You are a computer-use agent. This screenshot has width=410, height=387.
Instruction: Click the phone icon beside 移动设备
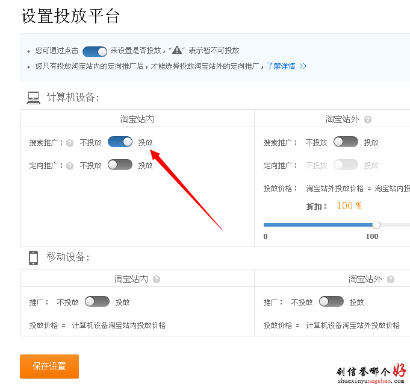point(33,257)
